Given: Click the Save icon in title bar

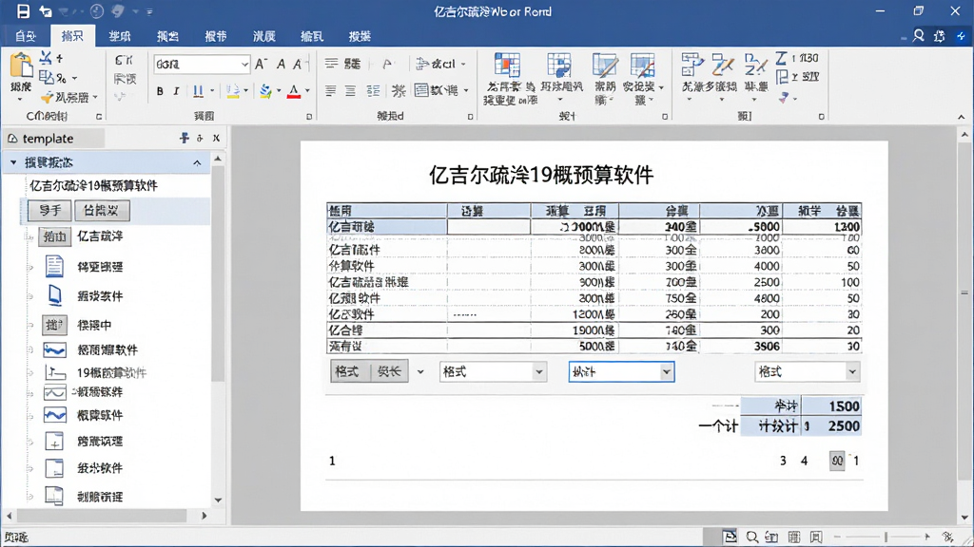Looking at the screenshot, I should click(23, 11).
